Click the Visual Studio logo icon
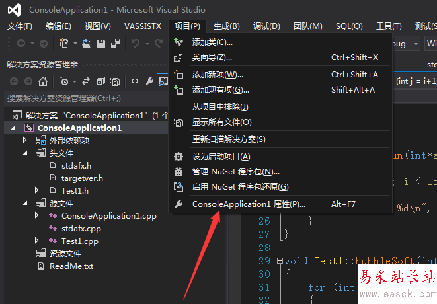Viewport: 437px width, 304px height. [x=14, y=10]
